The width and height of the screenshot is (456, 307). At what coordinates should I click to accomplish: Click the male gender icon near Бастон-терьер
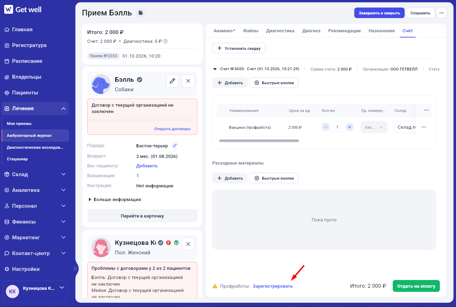click(175, 146)
